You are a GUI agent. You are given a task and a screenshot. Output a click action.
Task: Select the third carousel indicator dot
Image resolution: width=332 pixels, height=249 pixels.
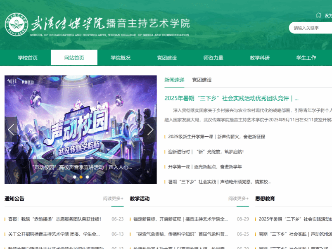88,177
